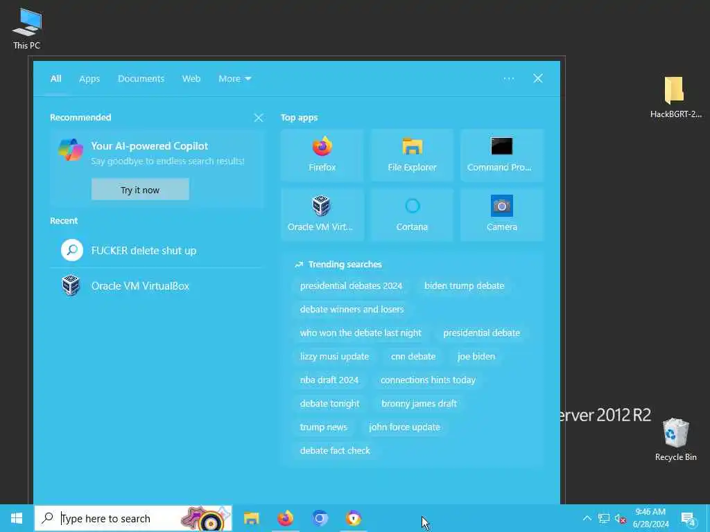Launch Command Prompt from Top apps
Image resolution: width=710 pixels, height=532 pixels.
(x=502, y=155)
